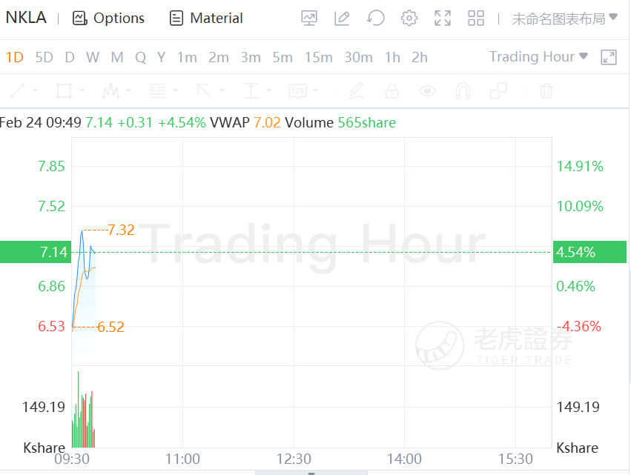Click the magnet snap icon
This screenshot has height=475, width=631.
tap(463, 91)
